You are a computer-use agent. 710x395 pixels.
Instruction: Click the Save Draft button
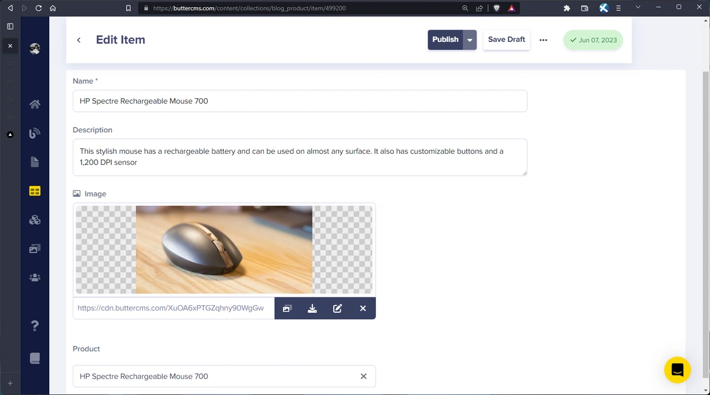(506, 40)
